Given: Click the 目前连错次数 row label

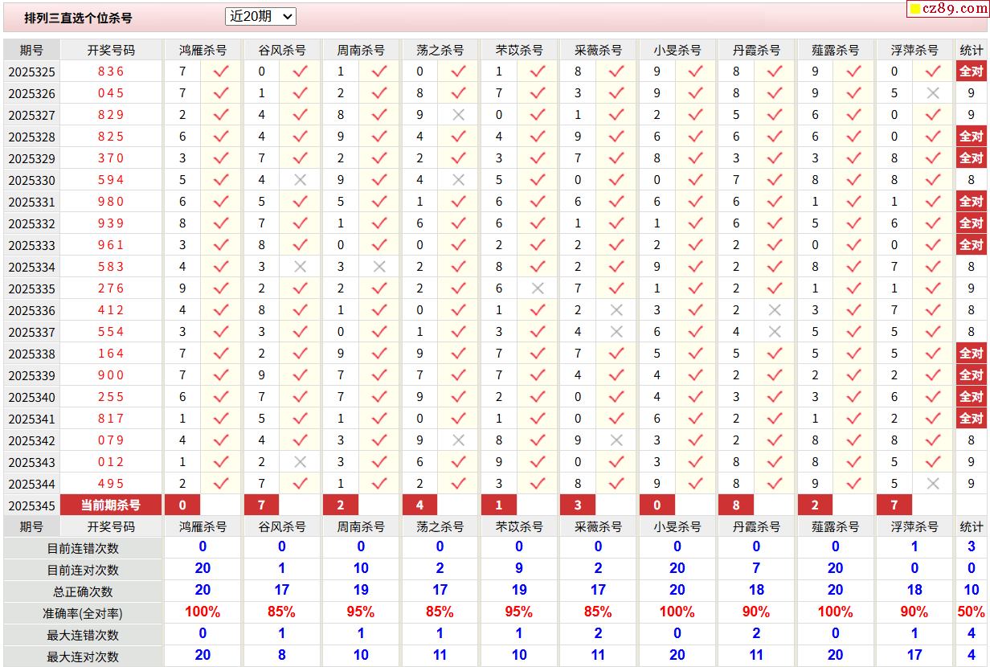Looking at the screenshot, I should [x=83, y=548].
